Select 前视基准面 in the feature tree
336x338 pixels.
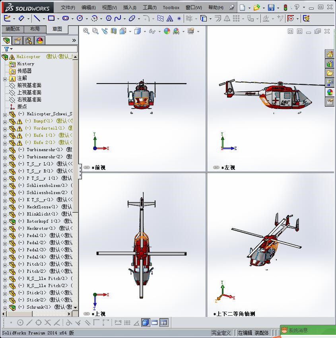(x=29, y=85)
